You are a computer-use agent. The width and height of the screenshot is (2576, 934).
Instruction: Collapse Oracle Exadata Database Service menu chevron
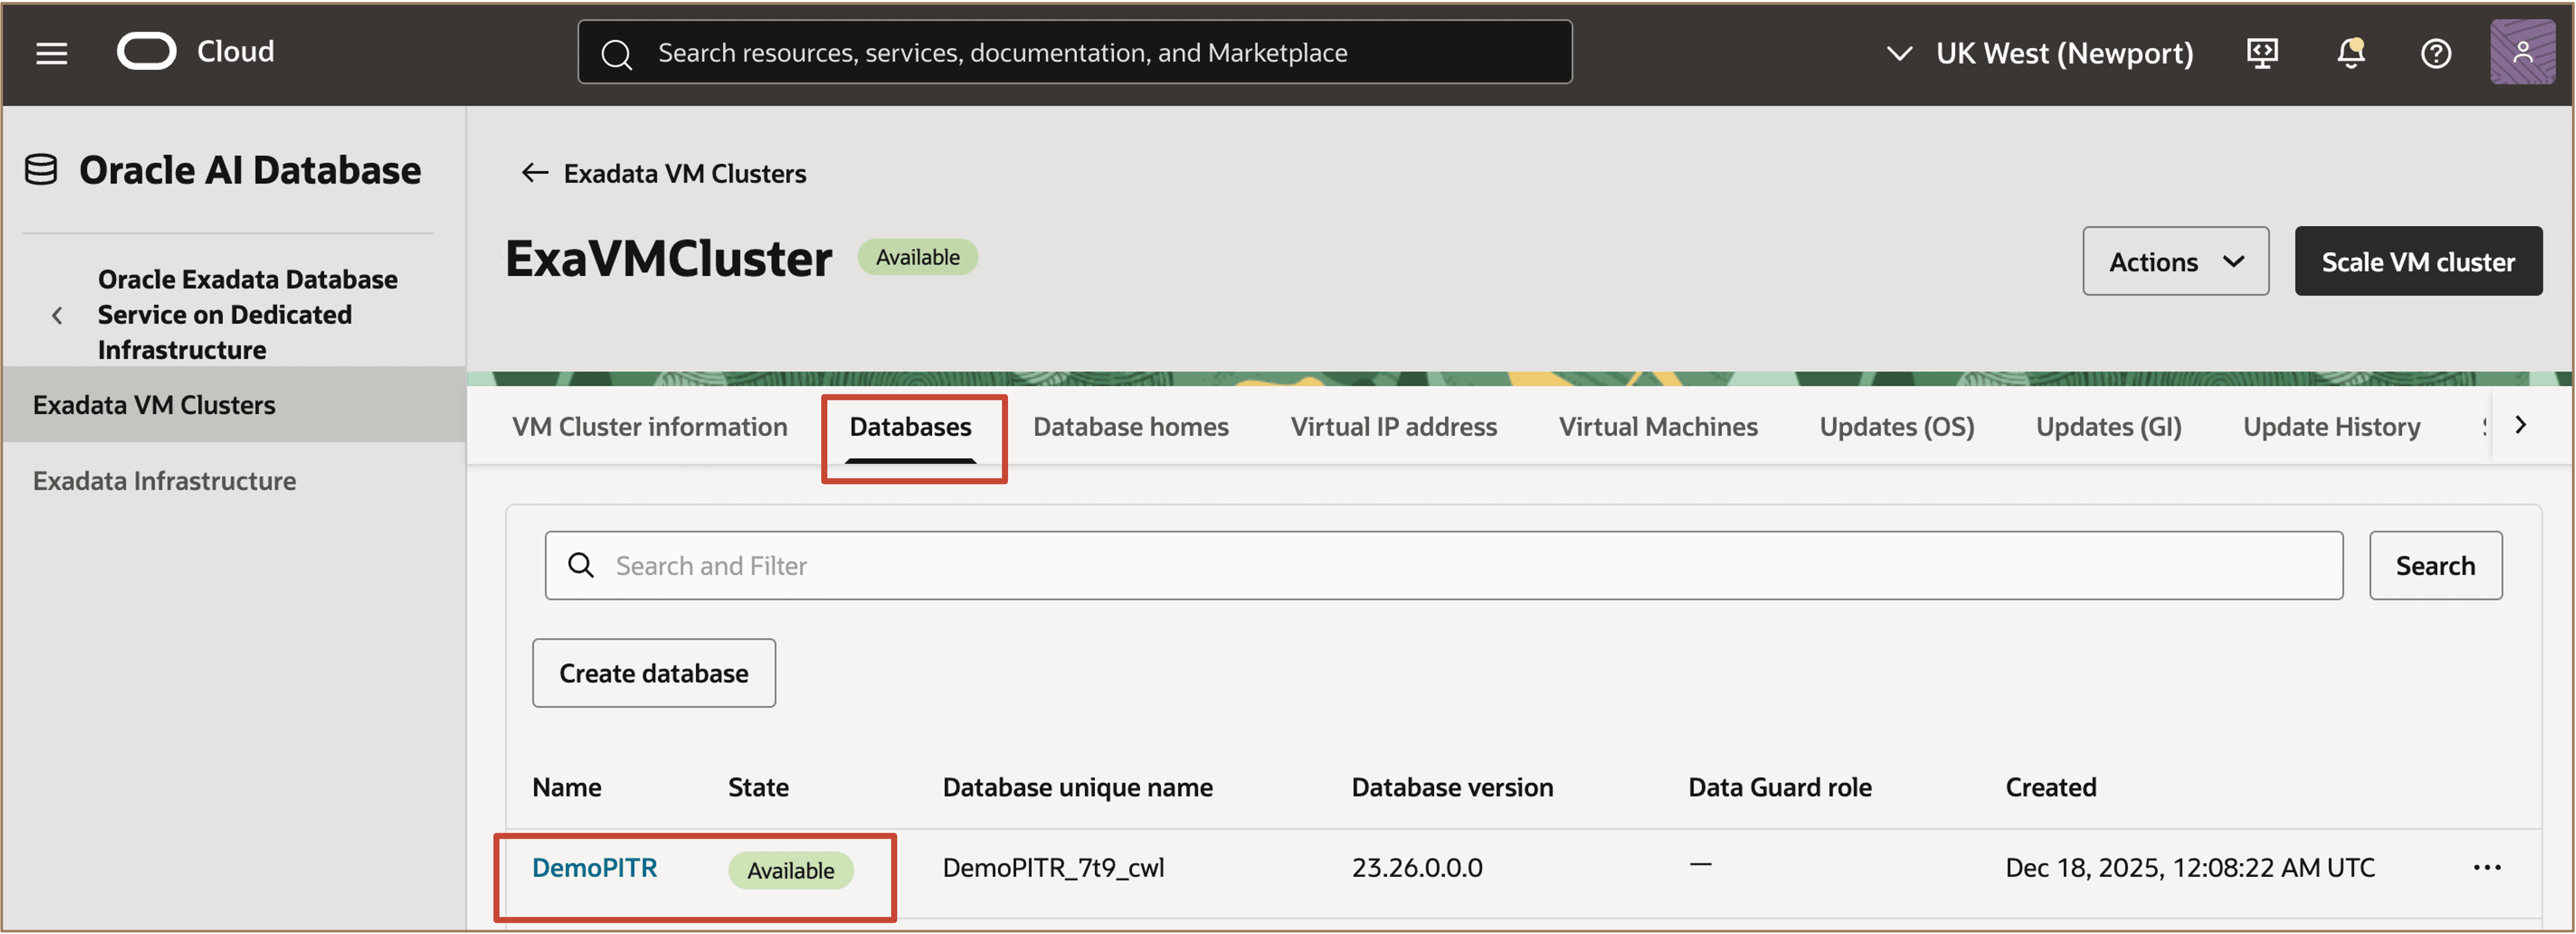(57, 315)
